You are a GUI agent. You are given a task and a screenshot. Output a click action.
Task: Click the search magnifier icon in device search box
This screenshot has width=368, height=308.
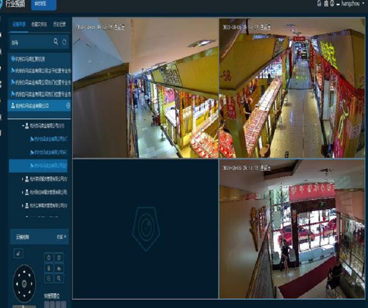click(x=56, y=41)
